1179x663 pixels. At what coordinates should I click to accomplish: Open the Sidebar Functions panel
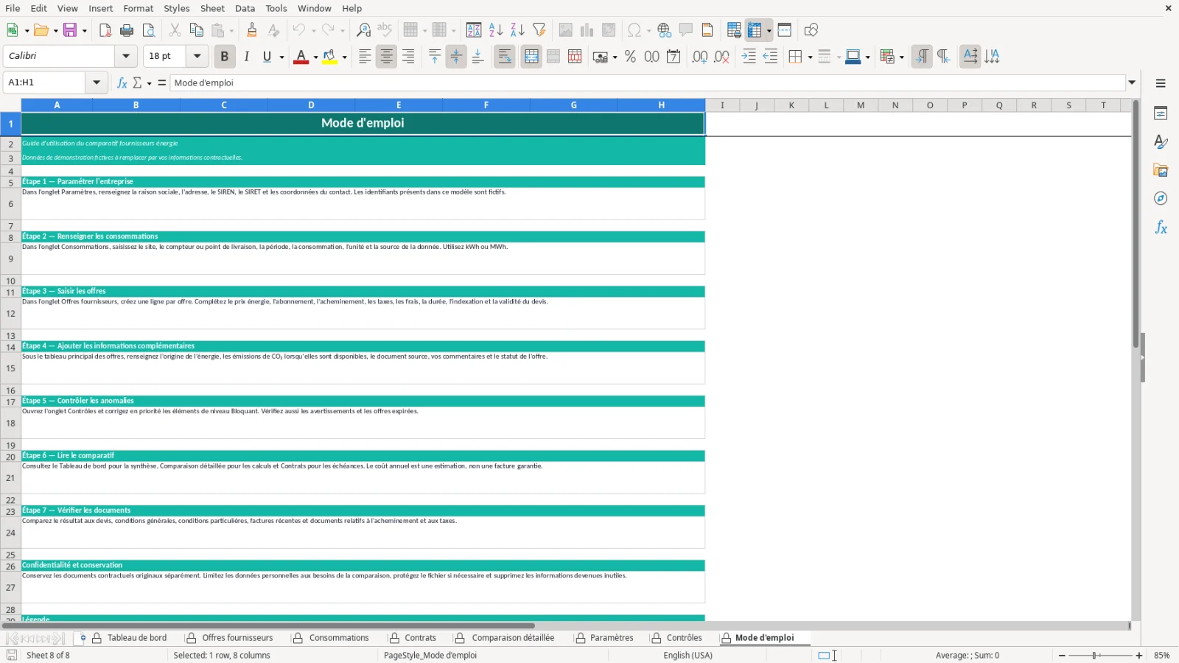point(1161,228)
